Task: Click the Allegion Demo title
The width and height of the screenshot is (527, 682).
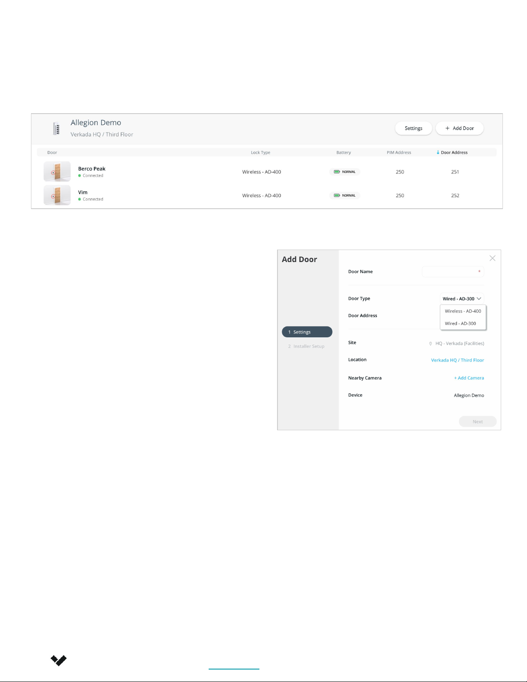Action: point(96,123)
